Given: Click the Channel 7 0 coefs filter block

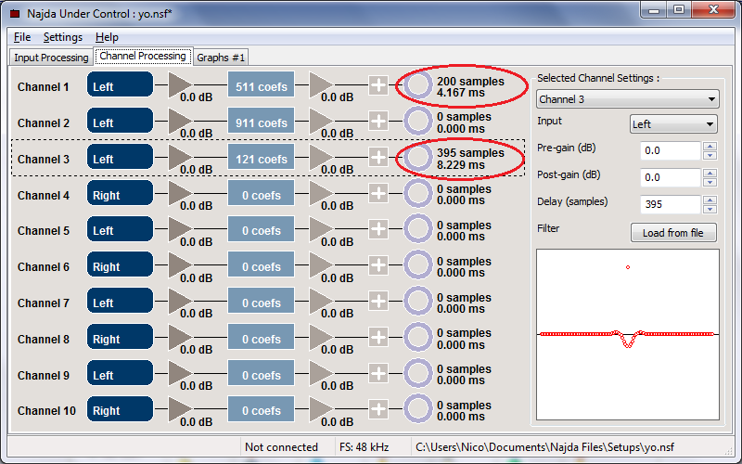Looking at the screenshot, I should [261, 301].
